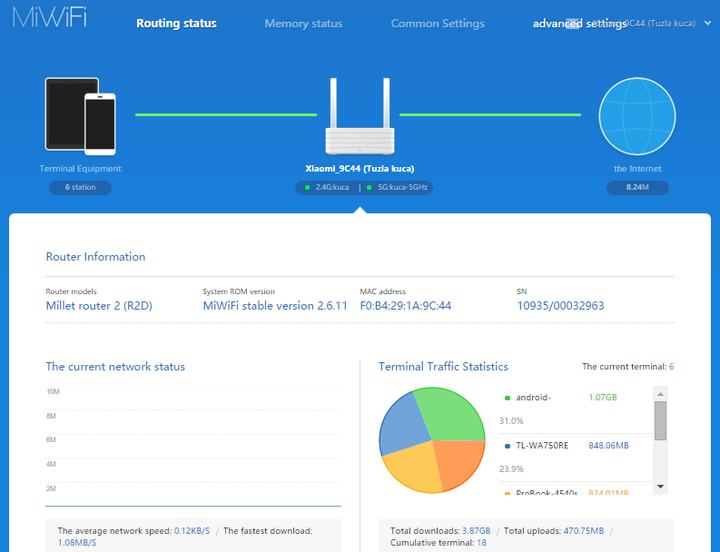Screen dimensions: 720x552
Task: Click the Internet globe icon
Action: click(636, 115)
